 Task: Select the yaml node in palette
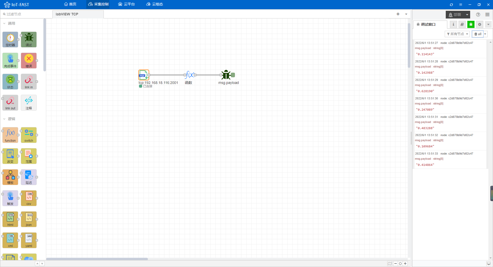[29, 240]
